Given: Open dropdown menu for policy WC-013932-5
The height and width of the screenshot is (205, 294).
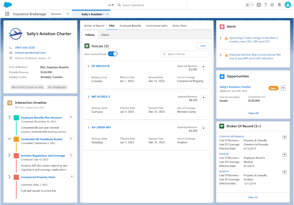Looking at the screenshot, I should click(203, 97).
